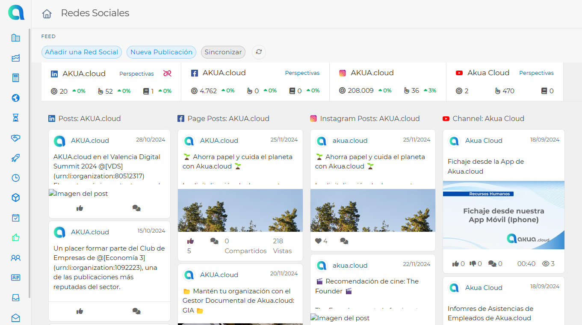Viewport: 582px width, 325px height.
Task: Open Perspectivas link for YouTube Akua Cloud
Action: 536,73
